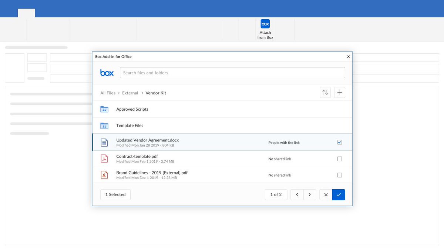The height and width of the screenshot is (250, 444).
Task: Click the Contract-template PDF icon
Action: coord(104,159)
